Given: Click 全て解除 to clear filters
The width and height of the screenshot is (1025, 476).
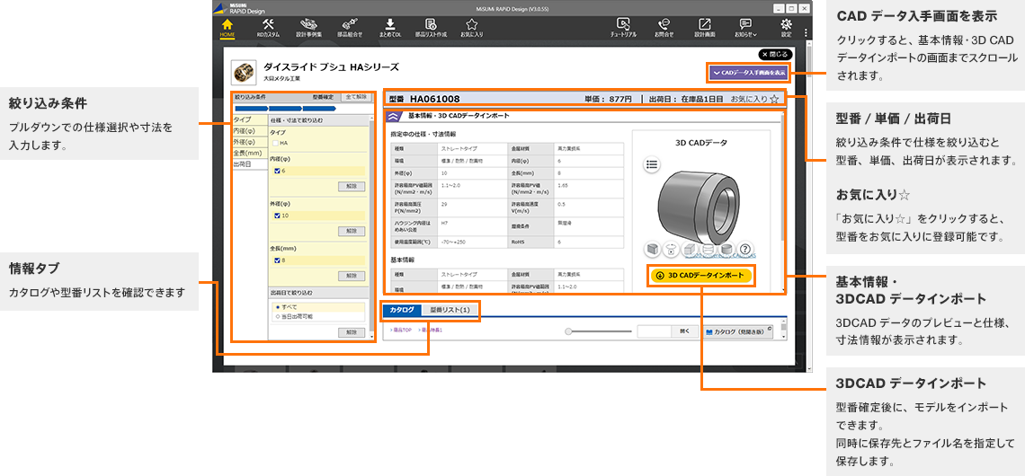Looking at the screenshot, I should pyautogui.click(x=356, y=96).
